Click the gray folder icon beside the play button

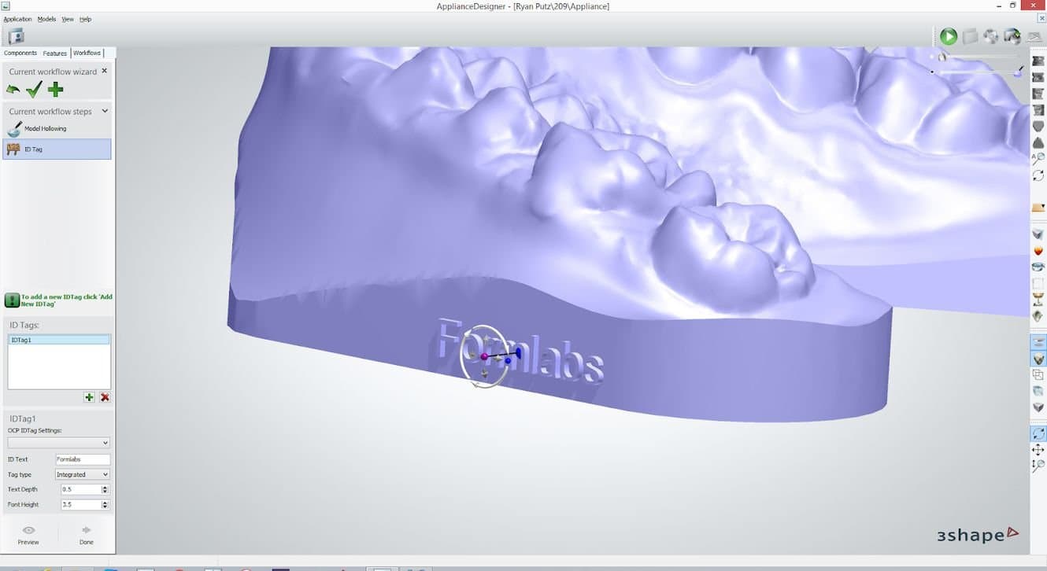click(x=971, y=36)
